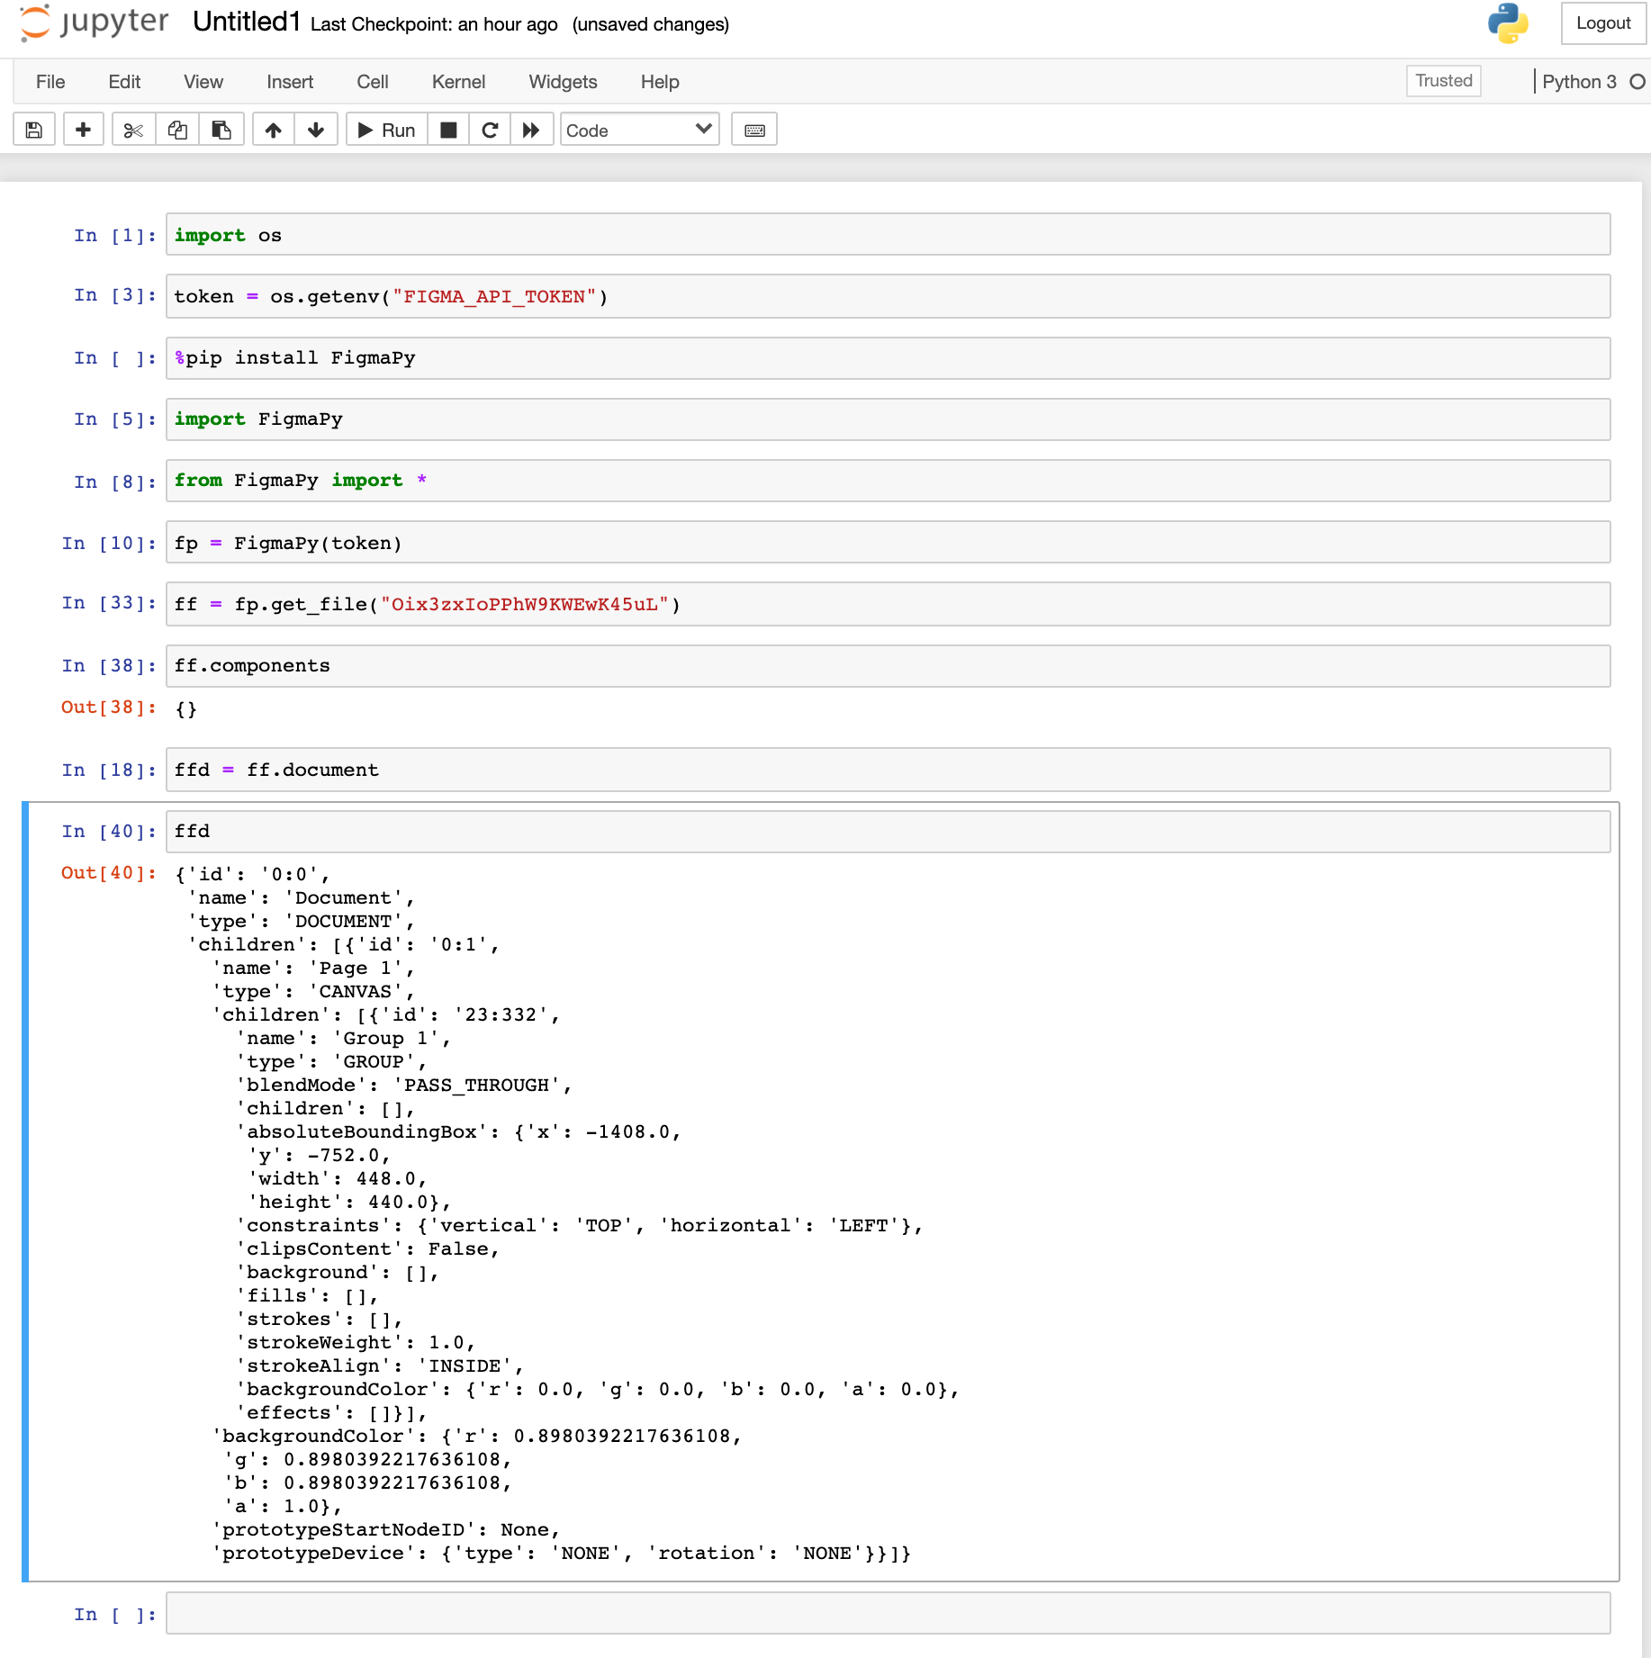Open the Cell menu
Screen dimensions: 1651x1658
pos(373,82)
